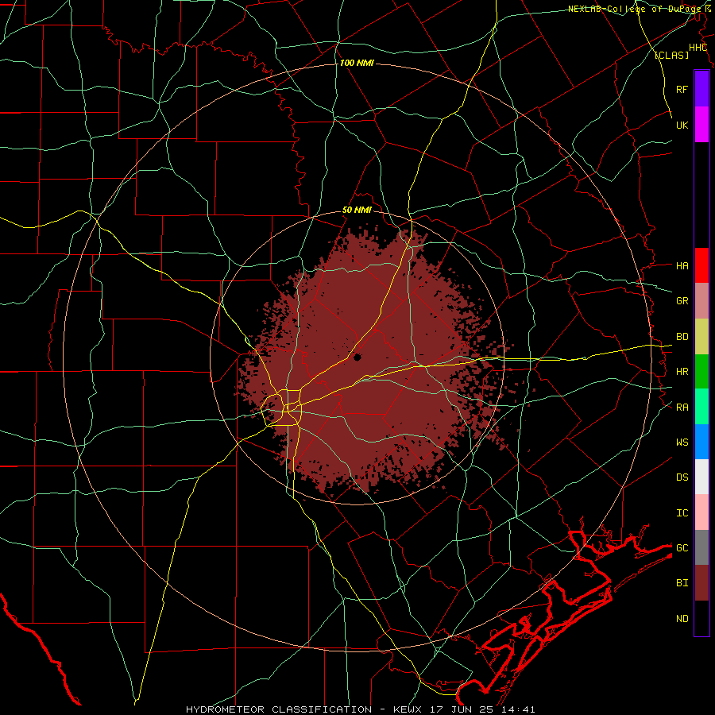The width and height of the screenshot is (715, 715).
Task: Click the GC legend label
Action: point(682,547)
